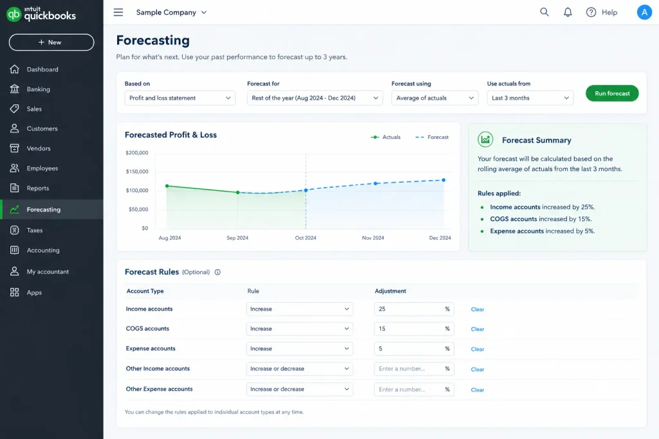Viewport: 659px width, 439px height.
Task: Click the Vendors storefront icon
Action: (14, 148)
